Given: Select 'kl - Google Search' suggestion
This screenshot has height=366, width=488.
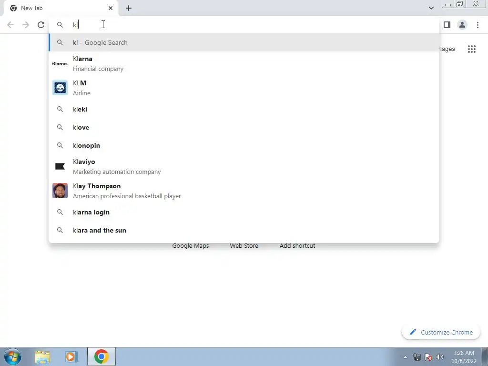Looking at the screenshot, I should click(x=244, y=42).
